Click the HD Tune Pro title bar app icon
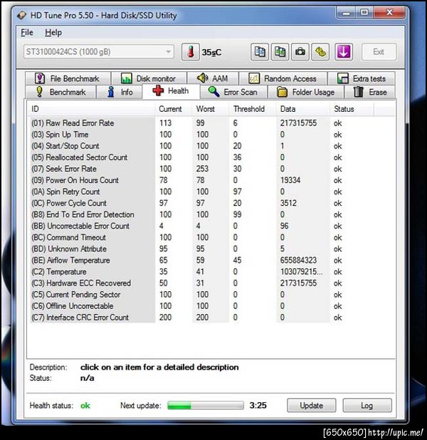The image size is (427, 440). tap(22, 15)
